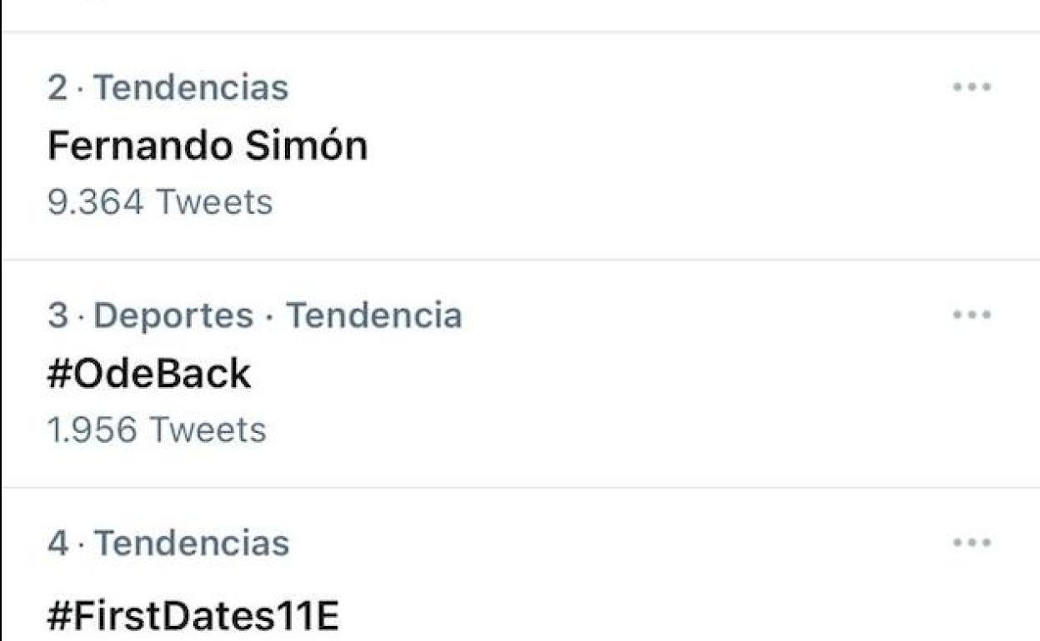
Task: Click the 1.956 Tweets count text
Action: click(x=156, y=430)
